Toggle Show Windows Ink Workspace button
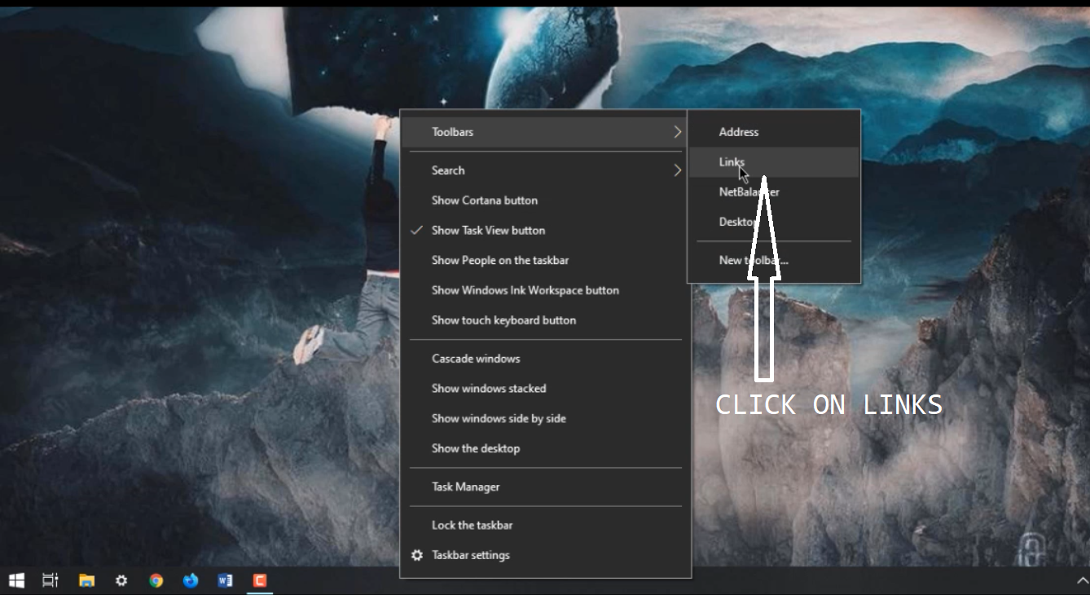 (x=545, y=290)
